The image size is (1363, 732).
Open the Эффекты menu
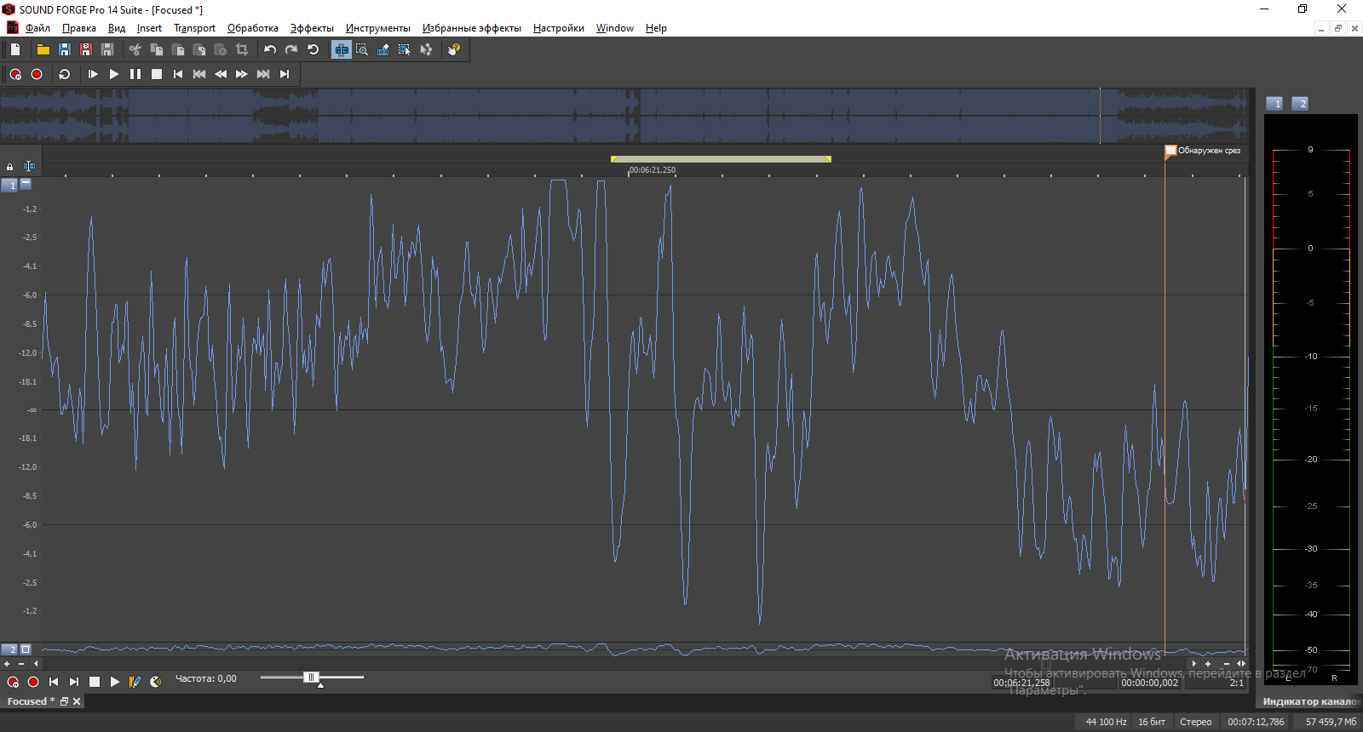pyautogui.click(x=312, y=28)
